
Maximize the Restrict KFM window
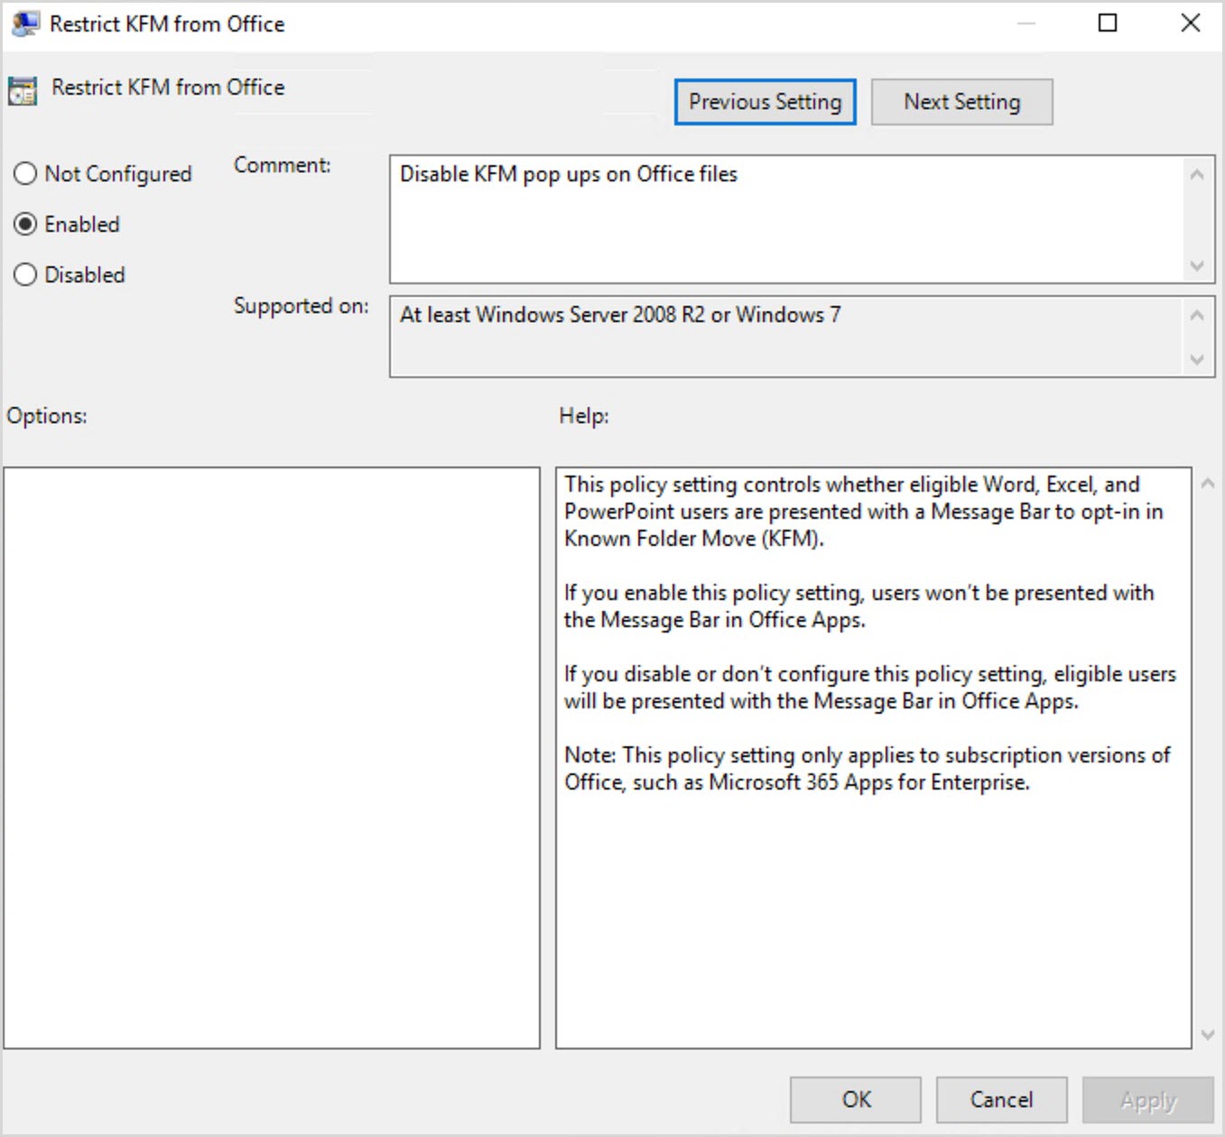click(x=1108, y=23)
